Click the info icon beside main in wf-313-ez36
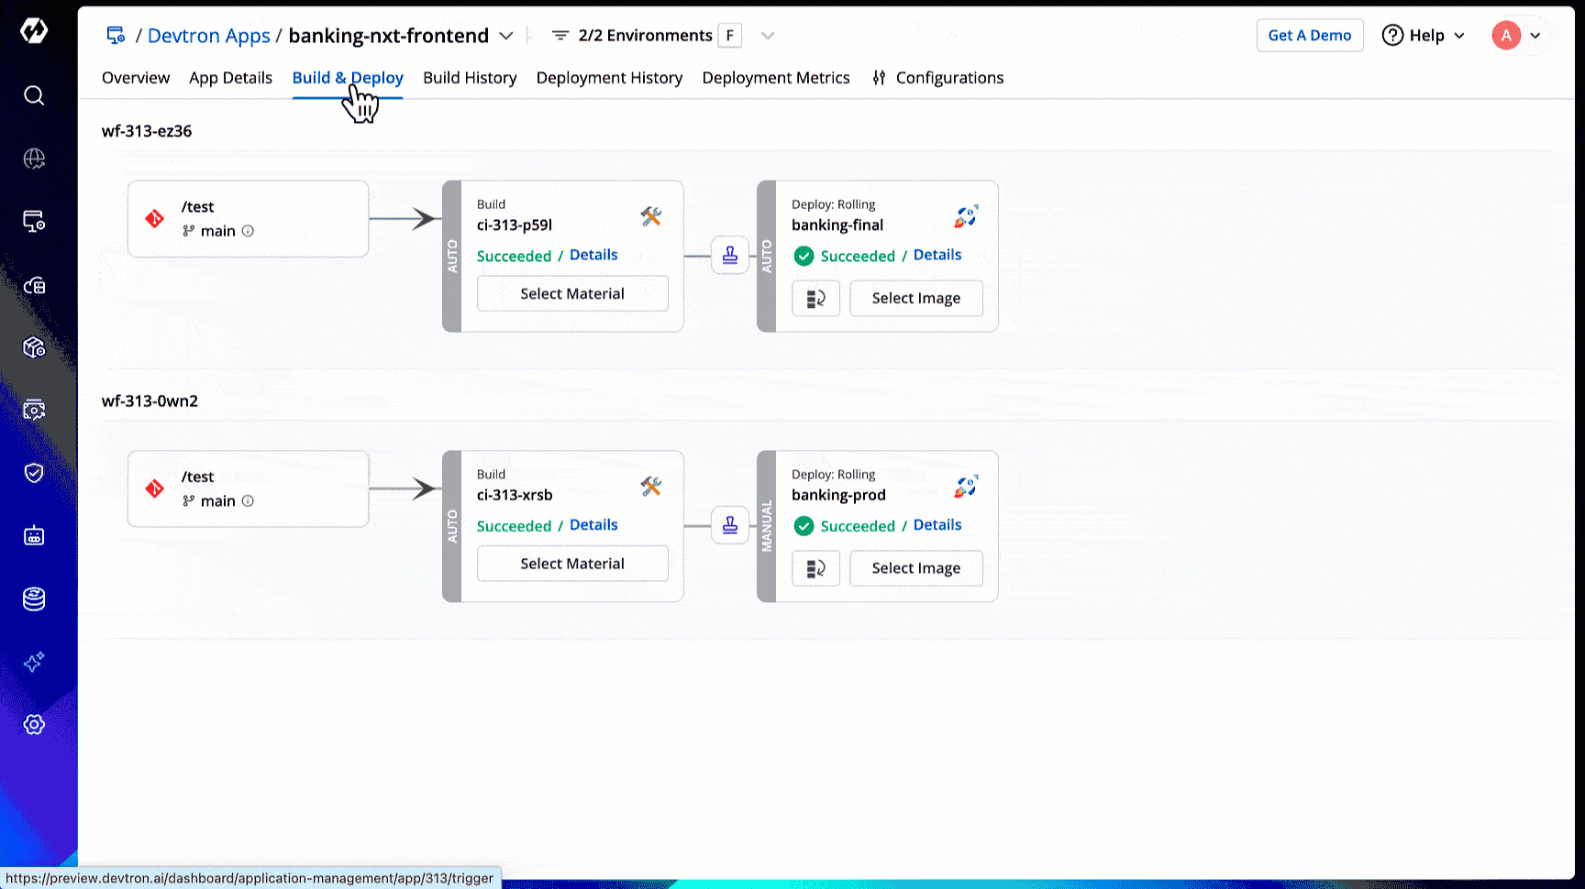 pyautogui.click(x=248, y=231)
